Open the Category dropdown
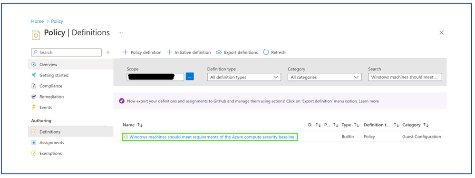475x178 pixels. click(324, 77)
